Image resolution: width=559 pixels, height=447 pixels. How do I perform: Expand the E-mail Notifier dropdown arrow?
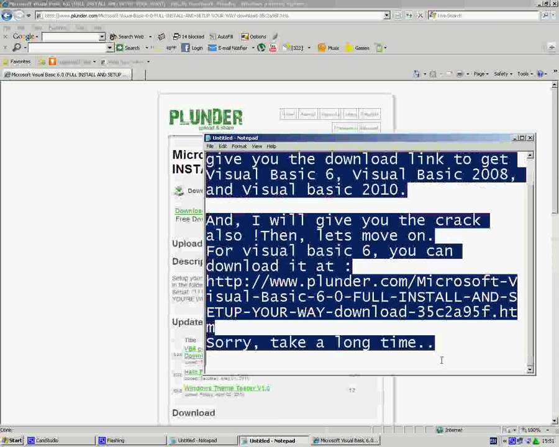(x=253, y=48)
